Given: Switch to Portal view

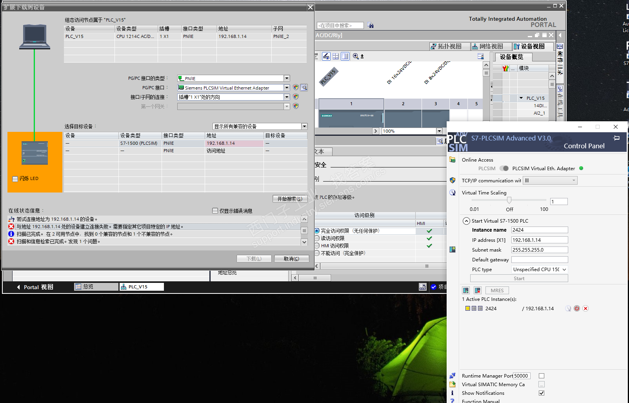Looking at the screenshot, I should click(x=35, y=287).
